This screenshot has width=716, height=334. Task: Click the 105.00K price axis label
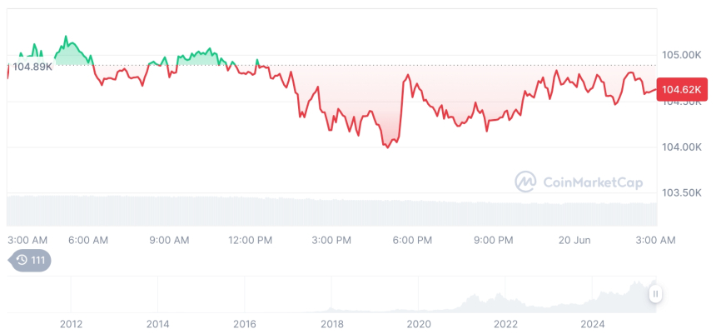coord(681,55)
